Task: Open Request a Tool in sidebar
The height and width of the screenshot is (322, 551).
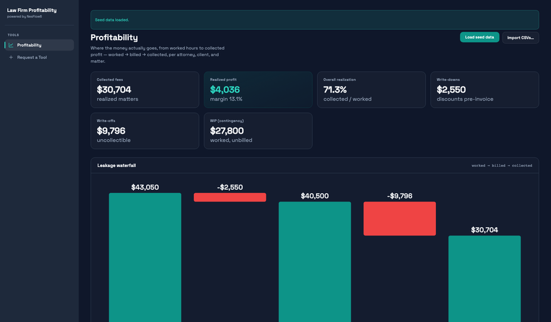Action: tap(39, 57)
